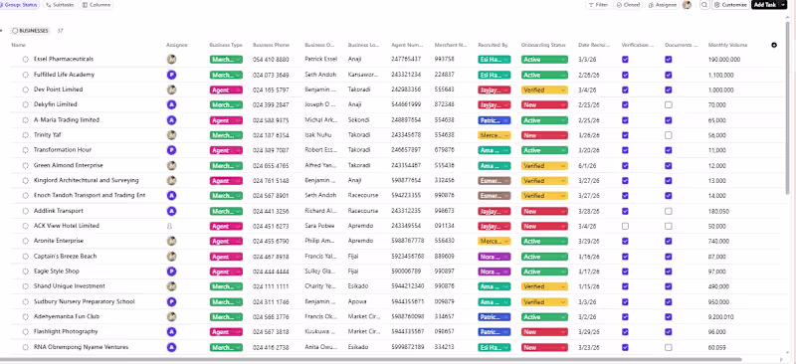Check Verification box for ACK View Hotel Limited
The height and width of the screenshot is (364, 796).
(x=625, y=226)
